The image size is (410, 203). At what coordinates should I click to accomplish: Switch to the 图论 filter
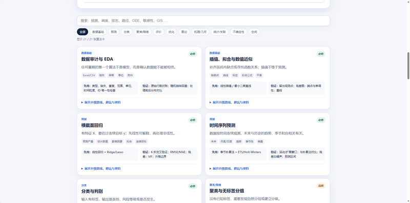coord(184,32)
